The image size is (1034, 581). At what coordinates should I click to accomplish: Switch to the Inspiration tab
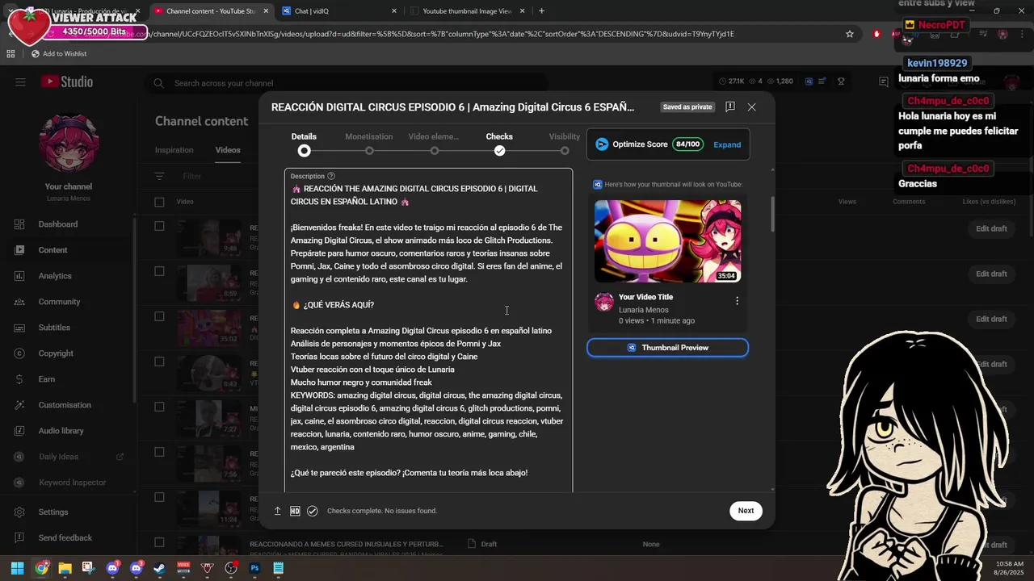(x=174, y=150)
